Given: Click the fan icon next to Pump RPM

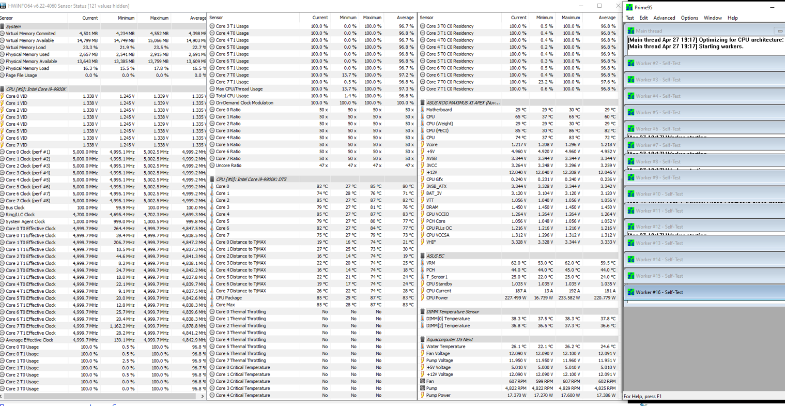Looking at the screenshot, I should tap(423, 388).
